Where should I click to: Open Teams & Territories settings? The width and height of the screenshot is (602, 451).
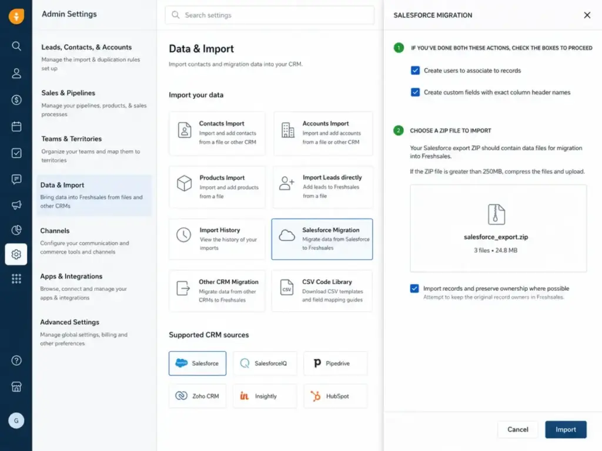[94, 149]
